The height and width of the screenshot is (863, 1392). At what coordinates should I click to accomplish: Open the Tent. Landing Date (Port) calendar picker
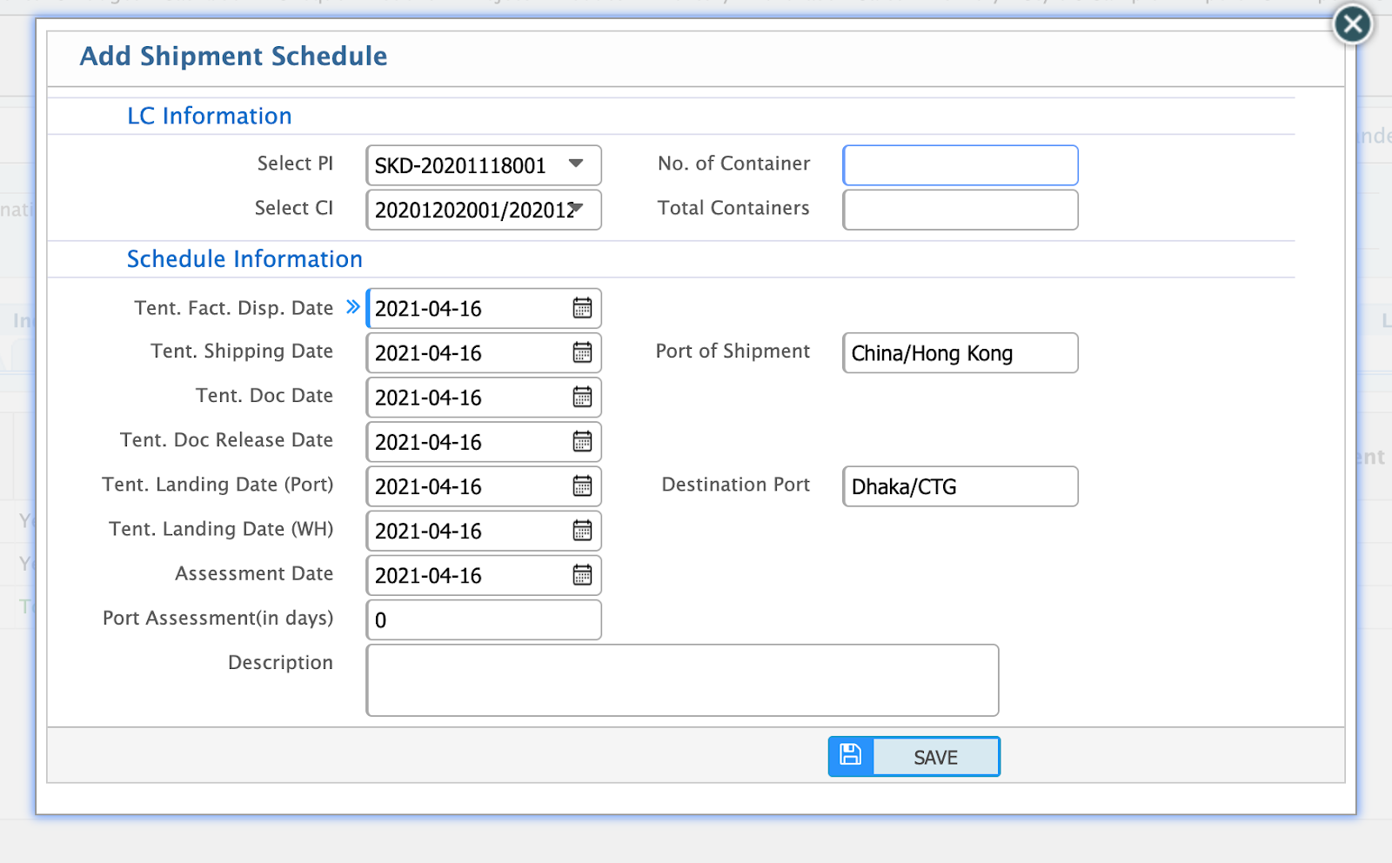click(582, 486)
